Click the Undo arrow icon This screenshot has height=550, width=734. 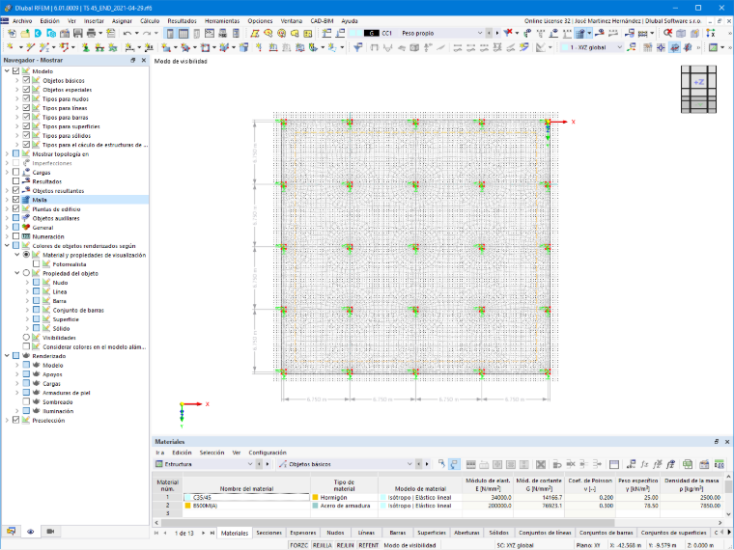pos(127,33)
